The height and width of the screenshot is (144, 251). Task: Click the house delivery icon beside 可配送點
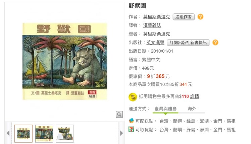point(131,121)
